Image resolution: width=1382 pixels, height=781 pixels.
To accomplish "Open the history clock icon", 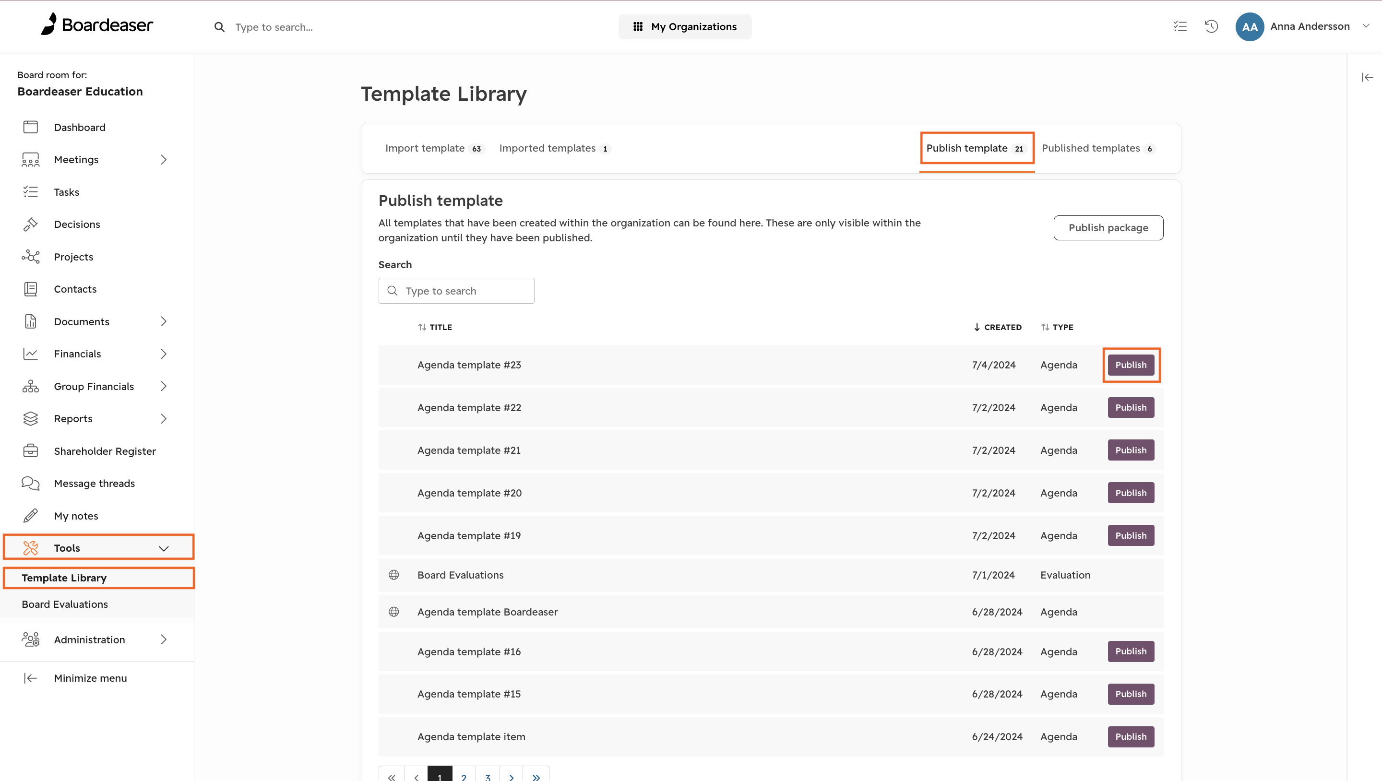I will coord(1211,26).
